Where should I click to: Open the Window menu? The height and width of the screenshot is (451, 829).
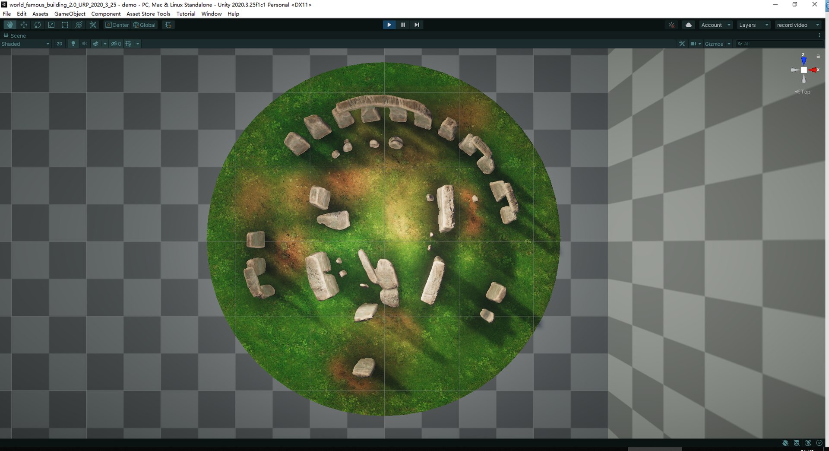[x=211, y=14]
